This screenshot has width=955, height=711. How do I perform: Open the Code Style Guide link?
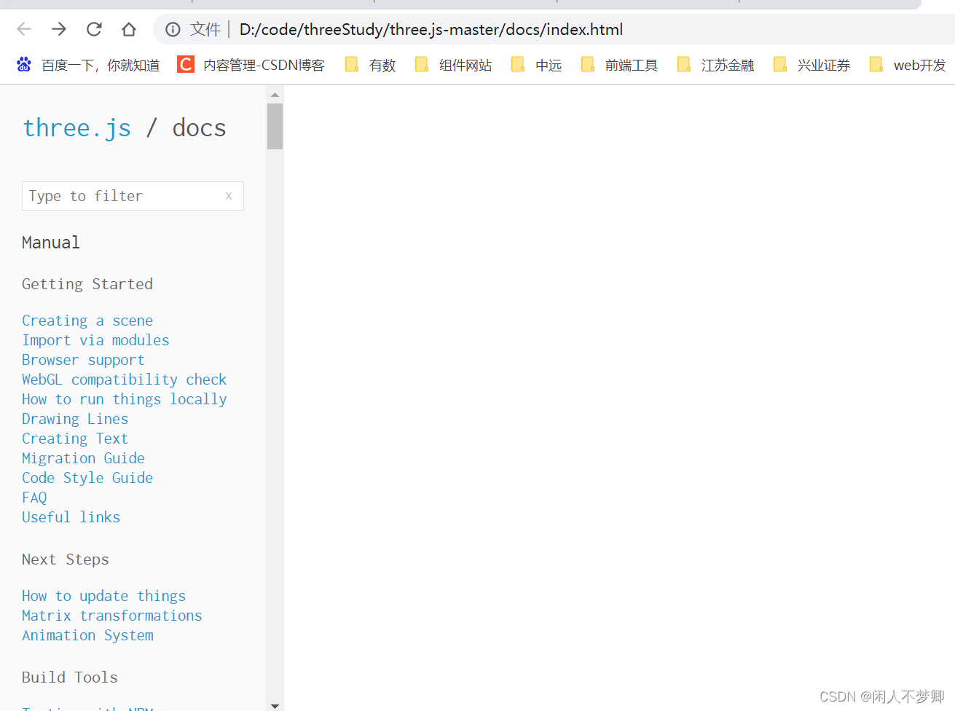click(x=87, y=478)
